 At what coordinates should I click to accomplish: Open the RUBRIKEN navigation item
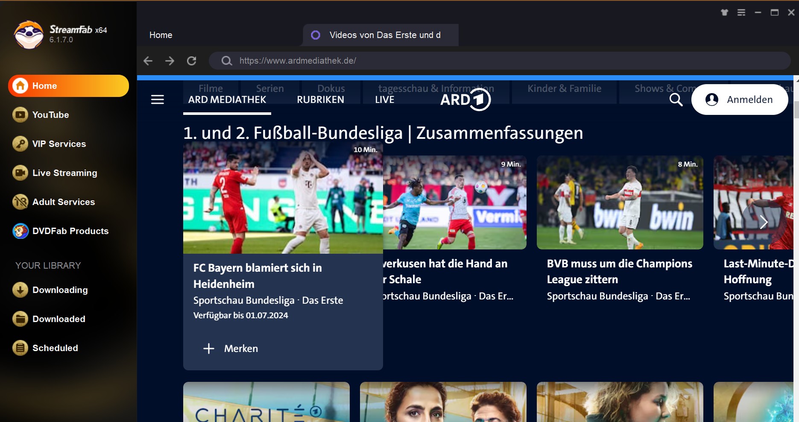[320, 100]
